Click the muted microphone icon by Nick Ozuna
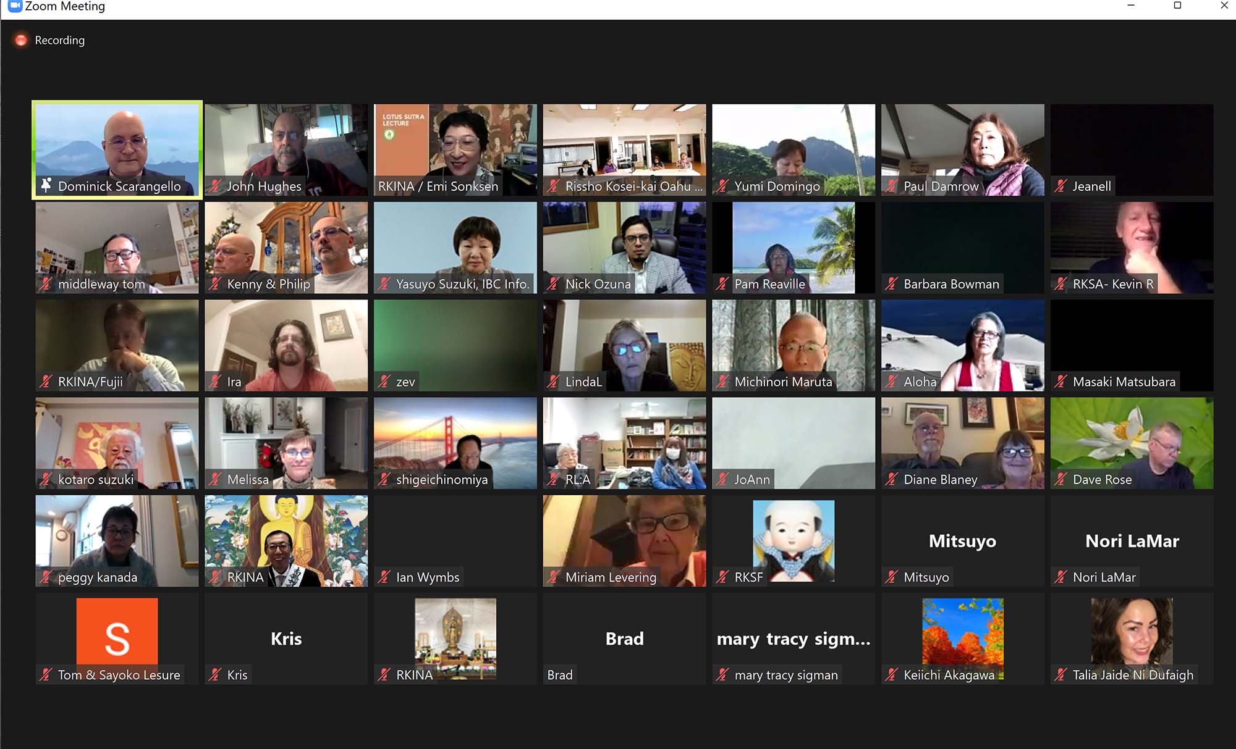Viewport: 1236px width, 749px height. click(x=553, y=284)
